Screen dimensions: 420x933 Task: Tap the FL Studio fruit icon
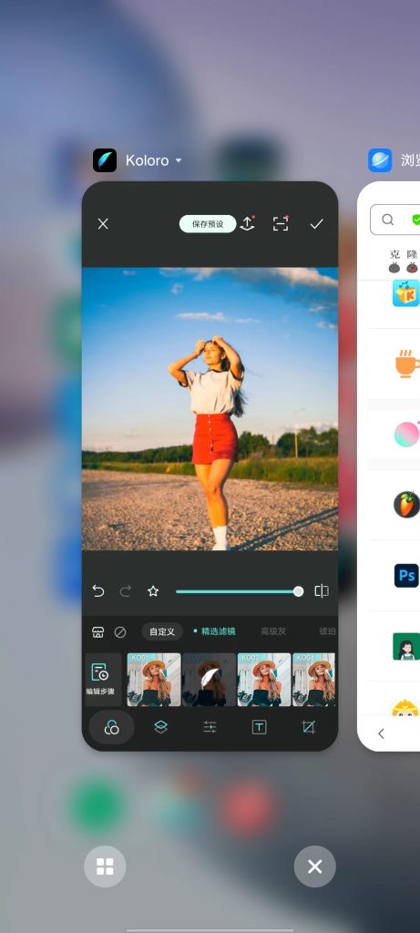tap(407, 505)
